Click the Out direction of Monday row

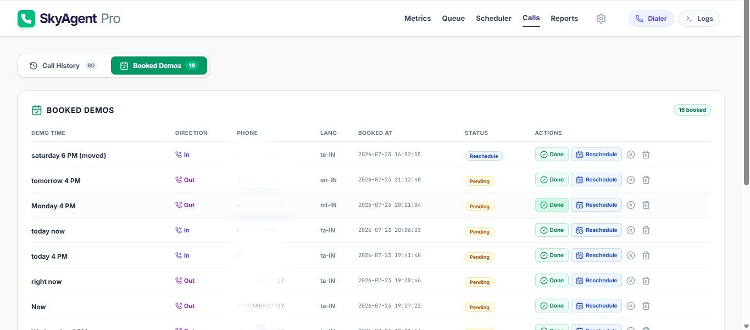[185, 206]
